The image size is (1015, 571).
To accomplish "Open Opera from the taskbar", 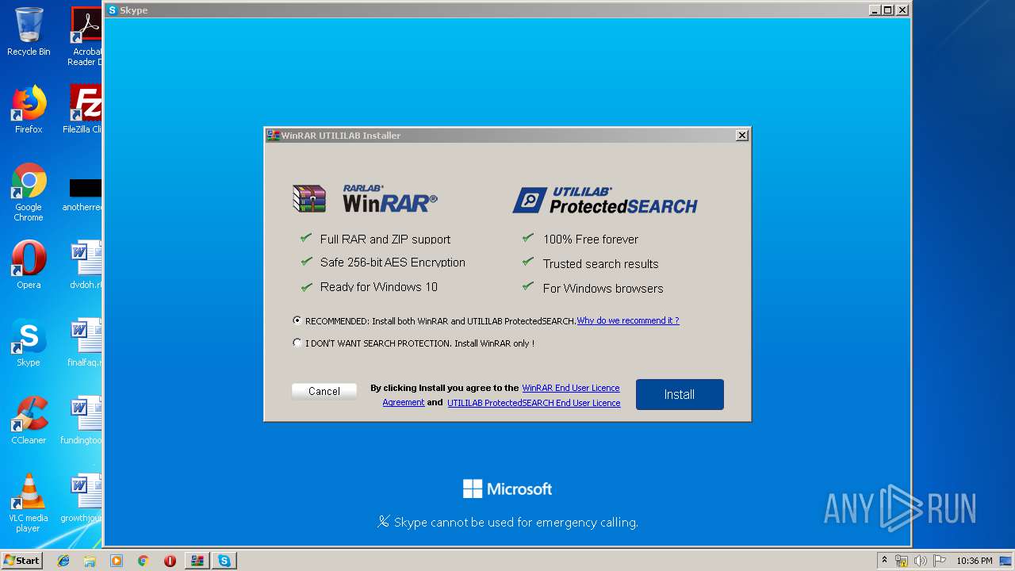I will (170, 561).
